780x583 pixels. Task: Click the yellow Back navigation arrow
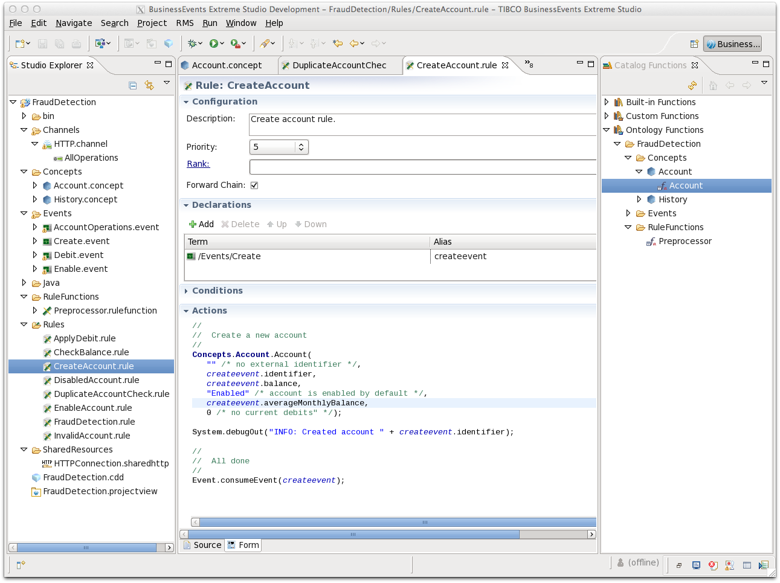click(354, 43)
